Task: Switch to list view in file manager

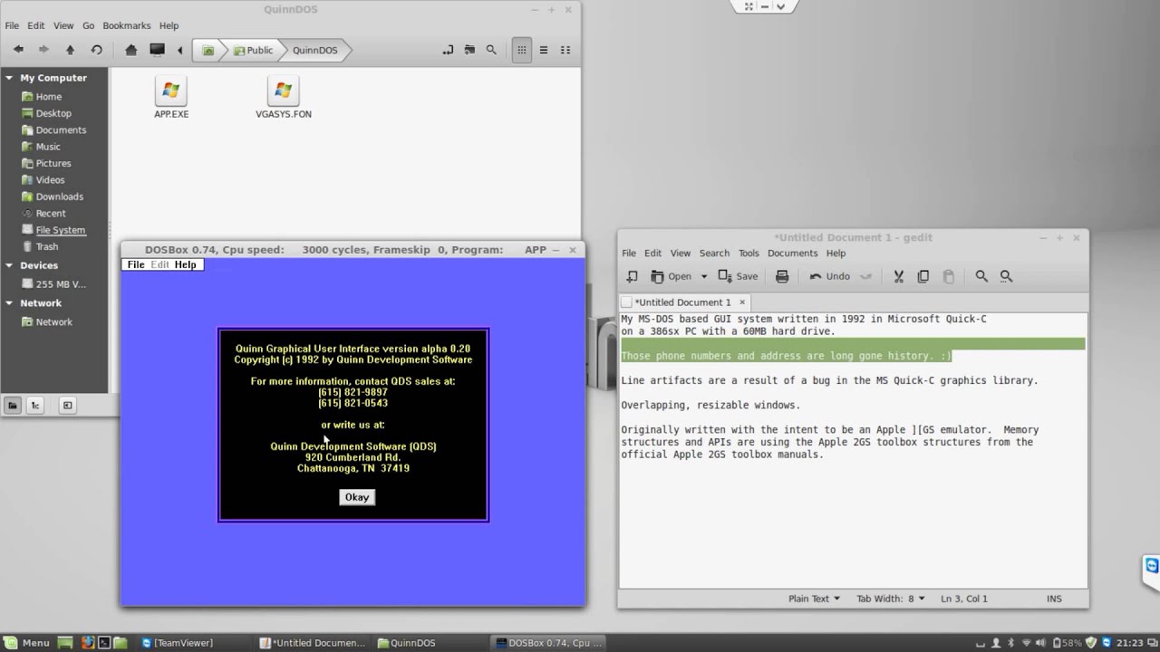Action: [544, 50]
